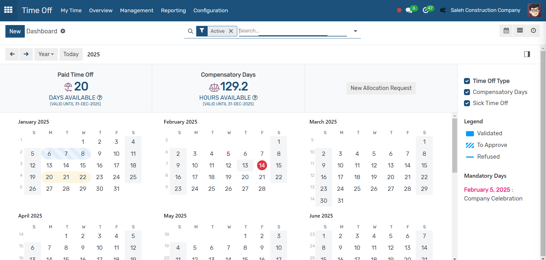Viewport: 546px width, 260px height.
Task: Switch to calendar view
Action: coord(506,30)
